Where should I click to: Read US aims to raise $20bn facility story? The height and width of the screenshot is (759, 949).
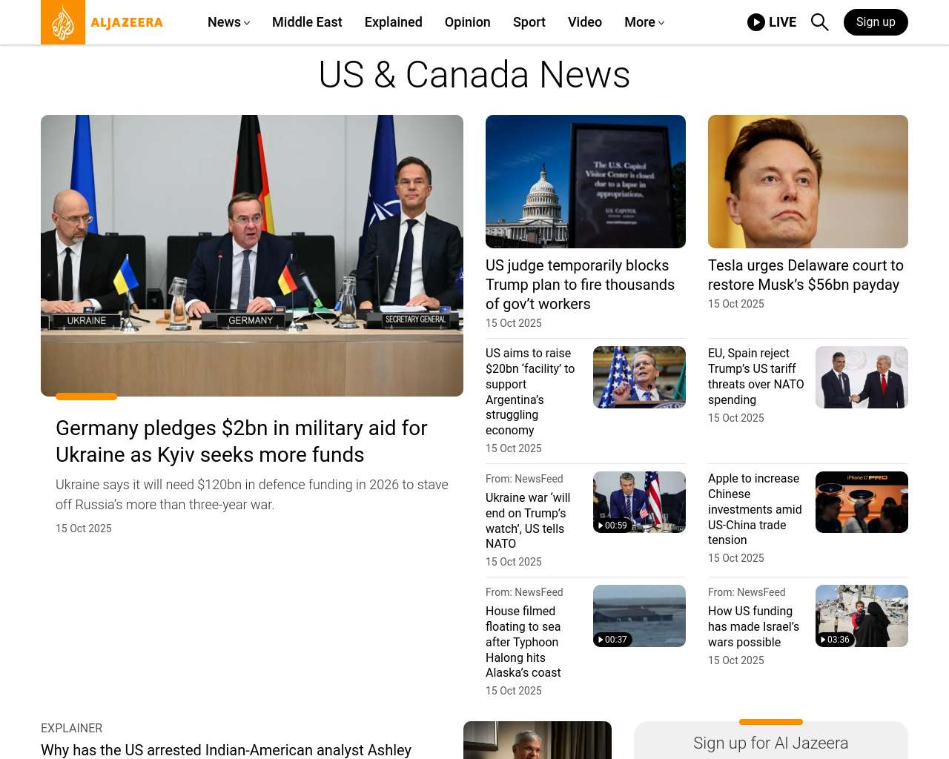coord(530,391)
